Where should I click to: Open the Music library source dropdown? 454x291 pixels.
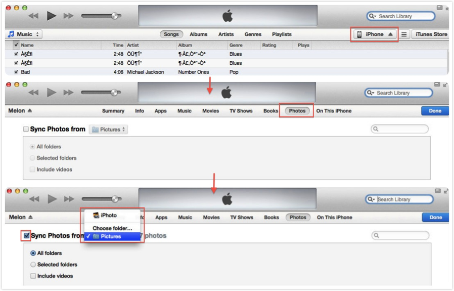(24, 34)
